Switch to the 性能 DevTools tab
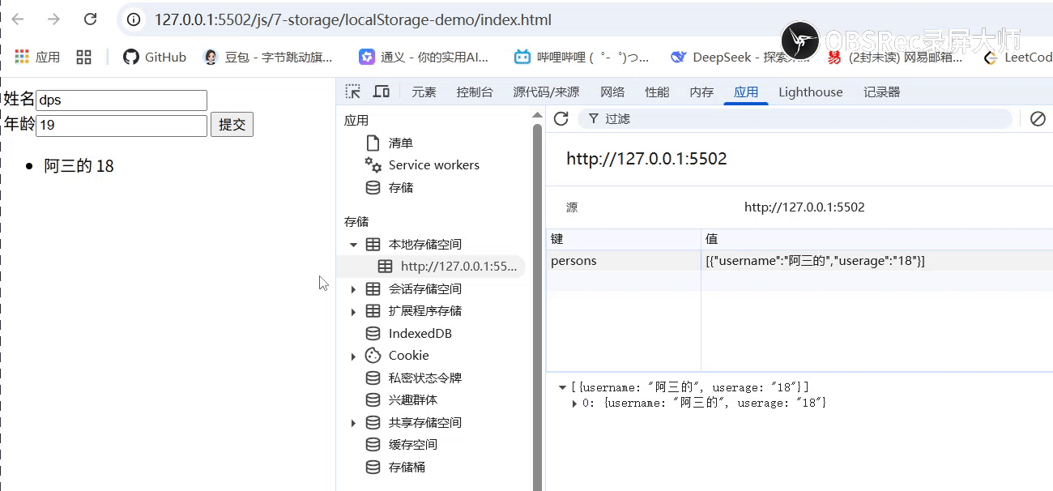Screen dimensions: 1053x491 point(657,92)
